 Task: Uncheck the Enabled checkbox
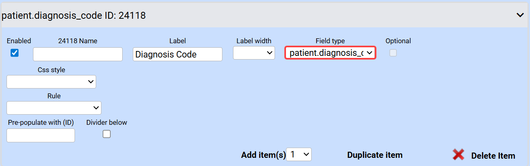click(x=15, y=53)
